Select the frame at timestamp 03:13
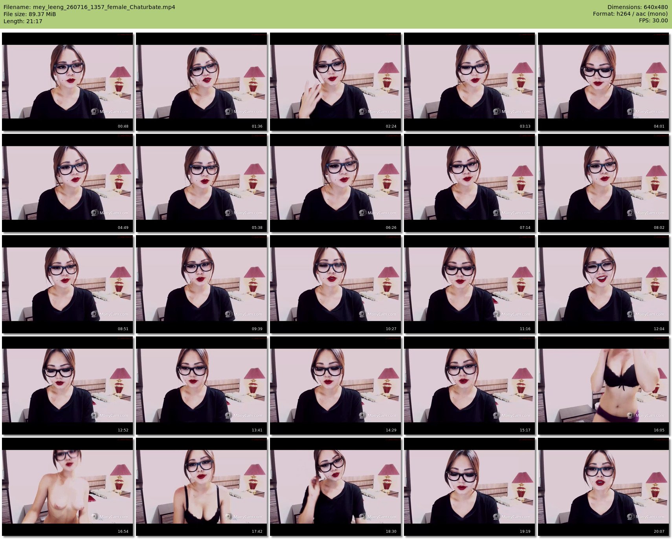This screenshot has height=539, width=672. tap(470, 82)
